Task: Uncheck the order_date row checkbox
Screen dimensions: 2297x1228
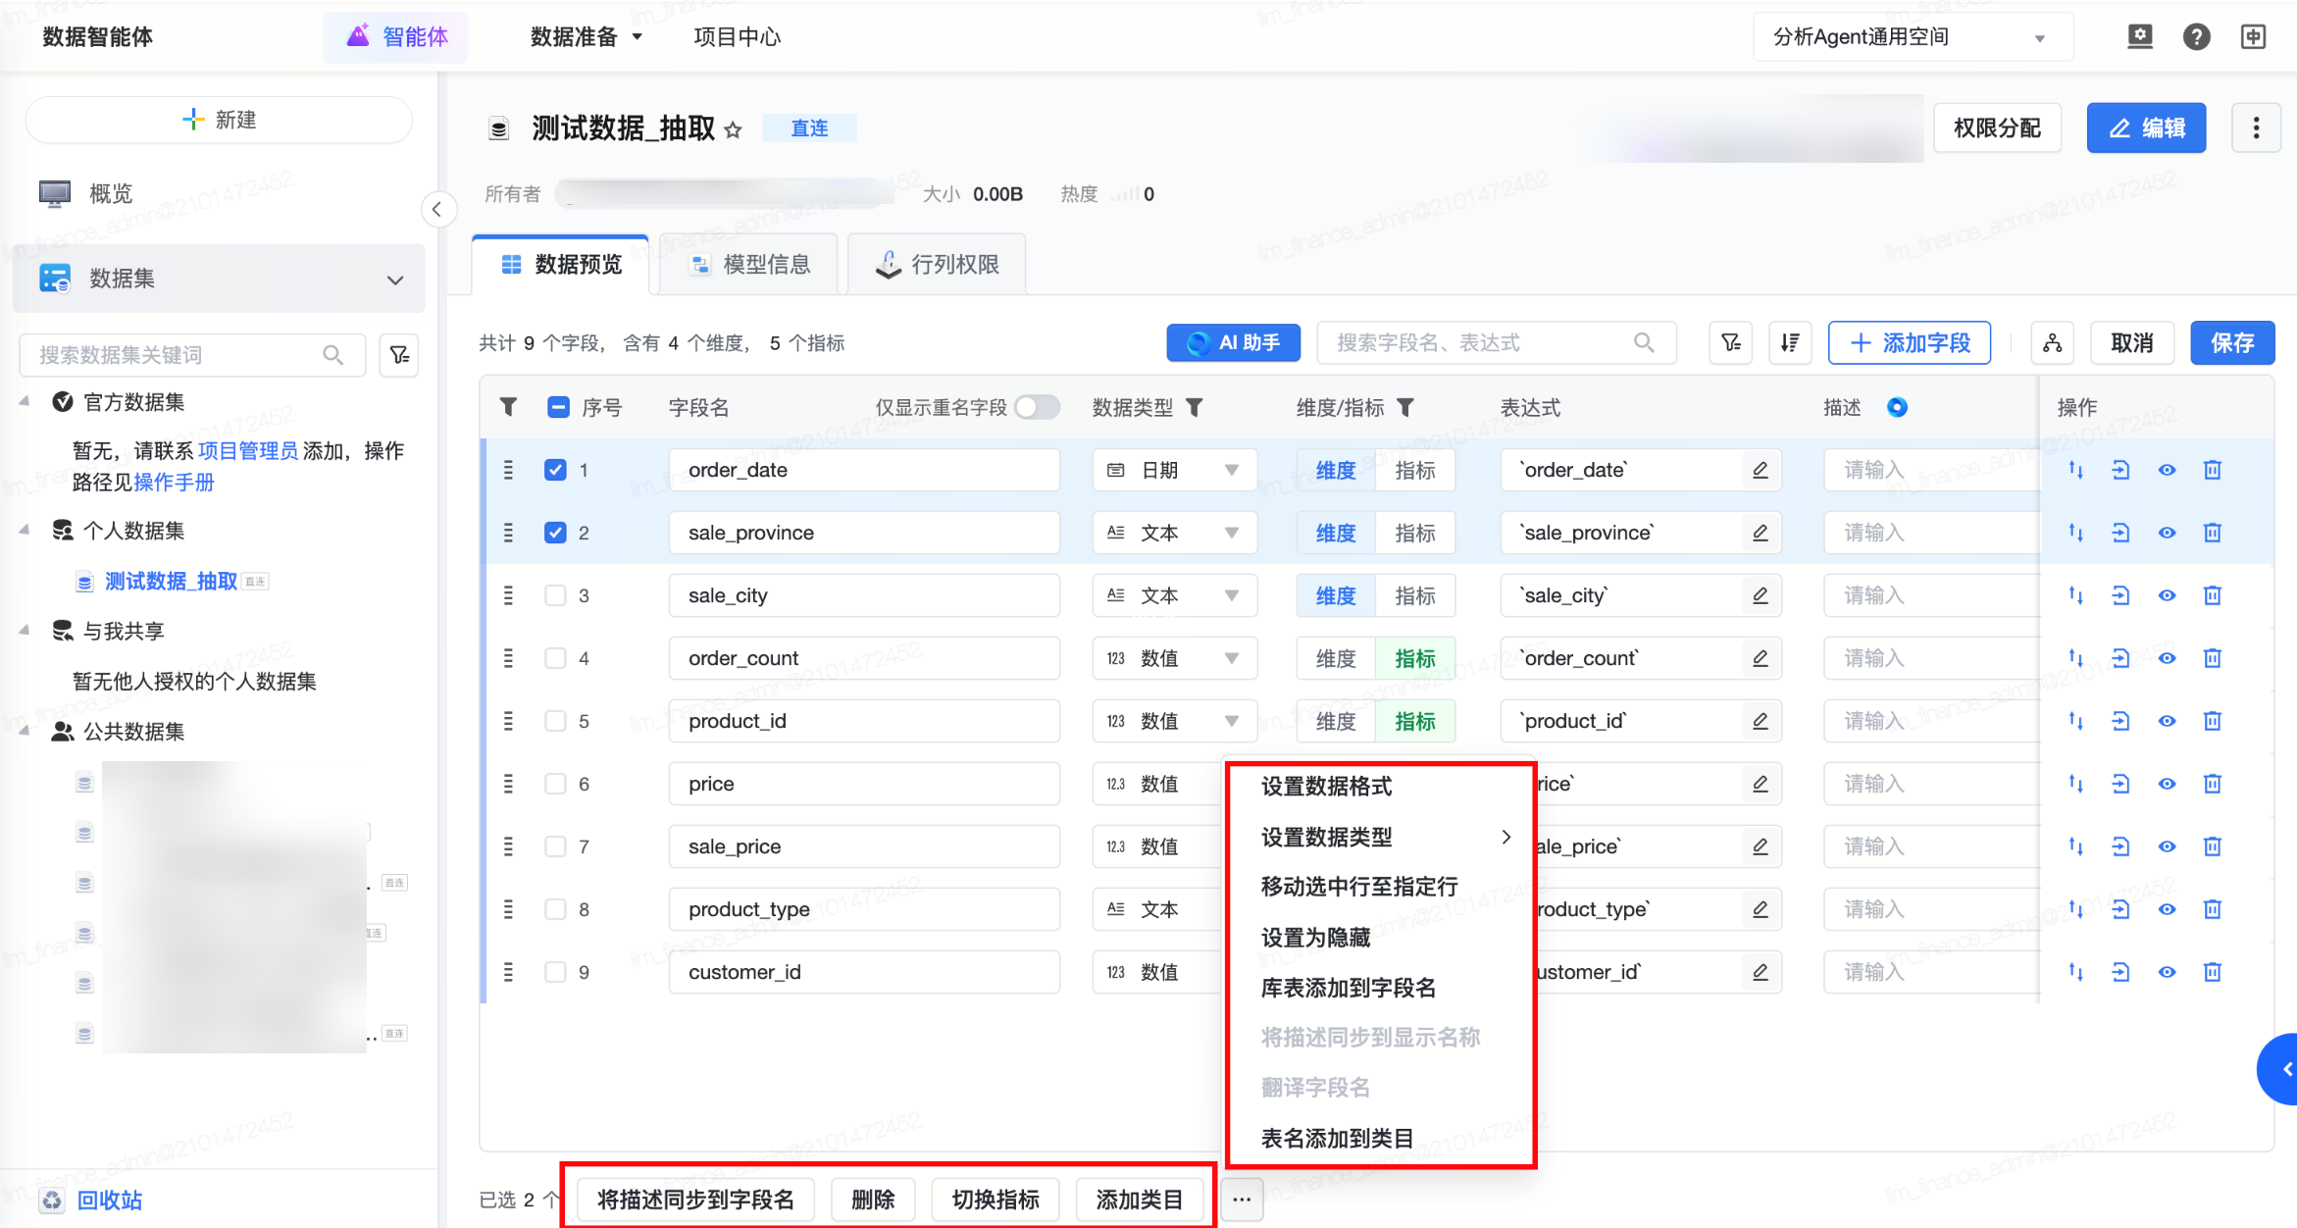Action: [x=555, y=470]
